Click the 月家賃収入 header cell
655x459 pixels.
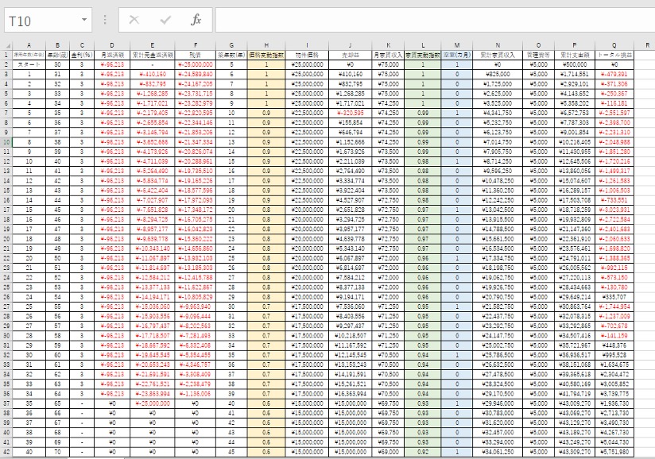(388, 55)
